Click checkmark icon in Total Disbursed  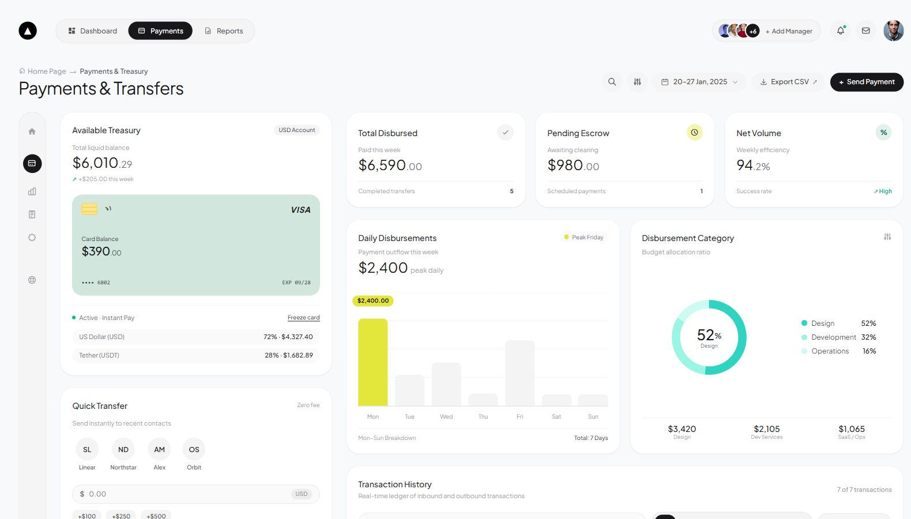tap(506, 133)
